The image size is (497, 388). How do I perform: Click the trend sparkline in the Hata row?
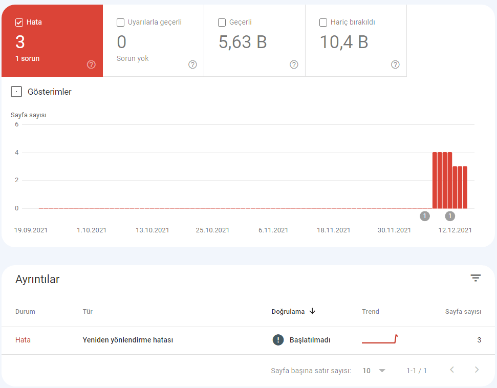pos(380,339)
